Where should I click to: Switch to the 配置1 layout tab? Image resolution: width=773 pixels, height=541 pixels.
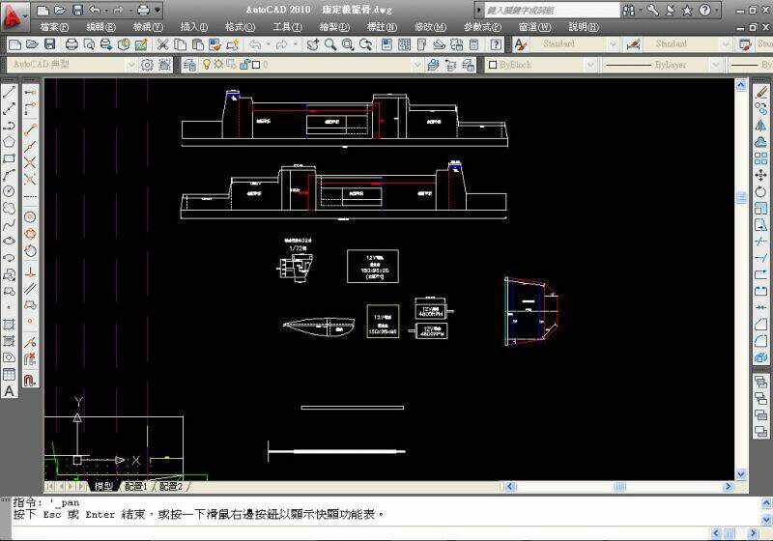pyautogui.click(x=135, y=486)
